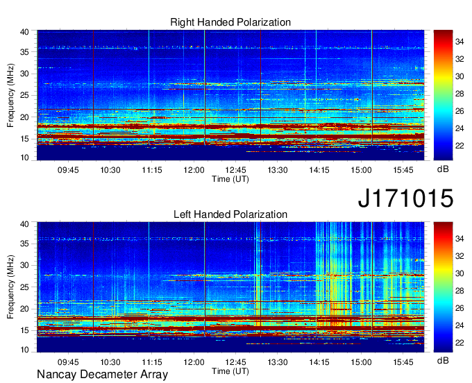Click the 12:00 time tick under Right Handed plot

[194, 170]
